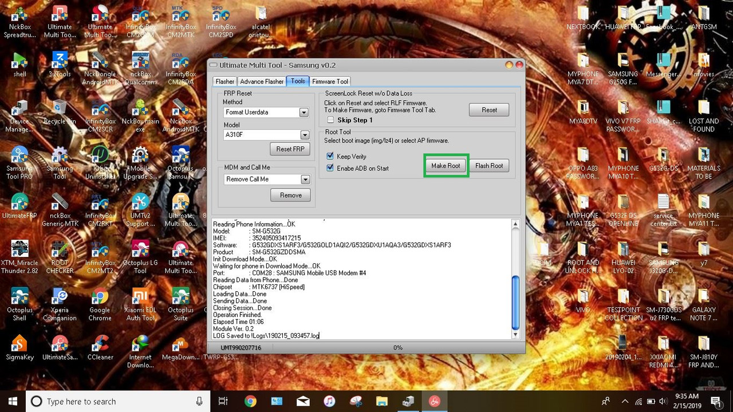733x412 pixels.
Task: Open Xiaomi EDL Auth Tool icon
Action: [140, 304]
